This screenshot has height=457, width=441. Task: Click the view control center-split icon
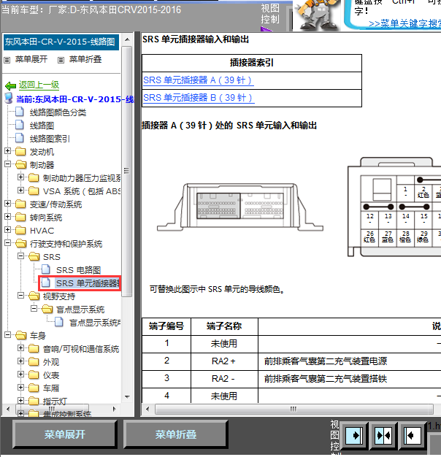click(x=383, y=436)
